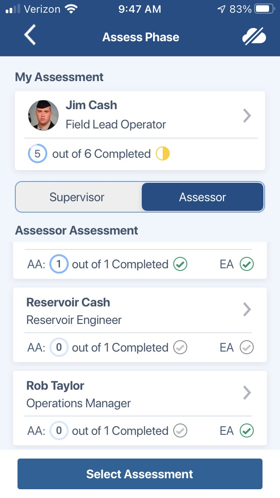Tap the 5 completed progress ring
This screenshot has height=498, width=280.
click(x=38, y=154)
